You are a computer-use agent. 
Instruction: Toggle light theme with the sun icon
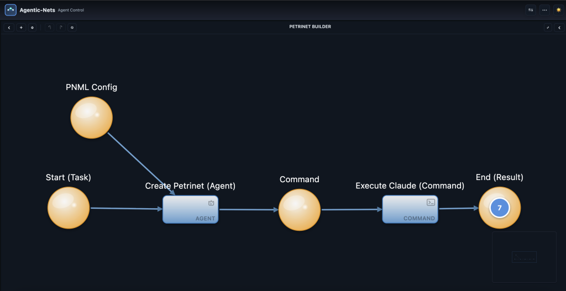pos(558,10)
